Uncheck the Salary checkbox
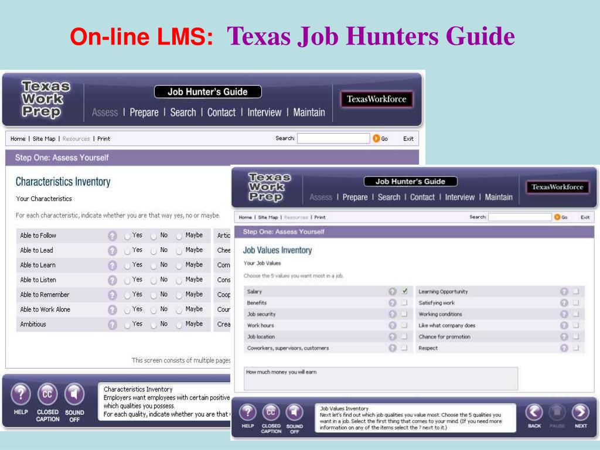The width and height of the screenshot is (600, 450). [404, 291]
